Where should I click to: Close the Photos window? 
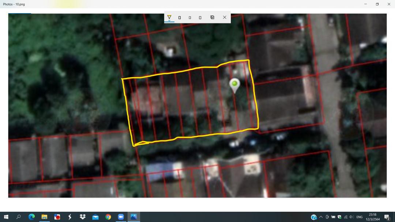(x=389, y=4)
